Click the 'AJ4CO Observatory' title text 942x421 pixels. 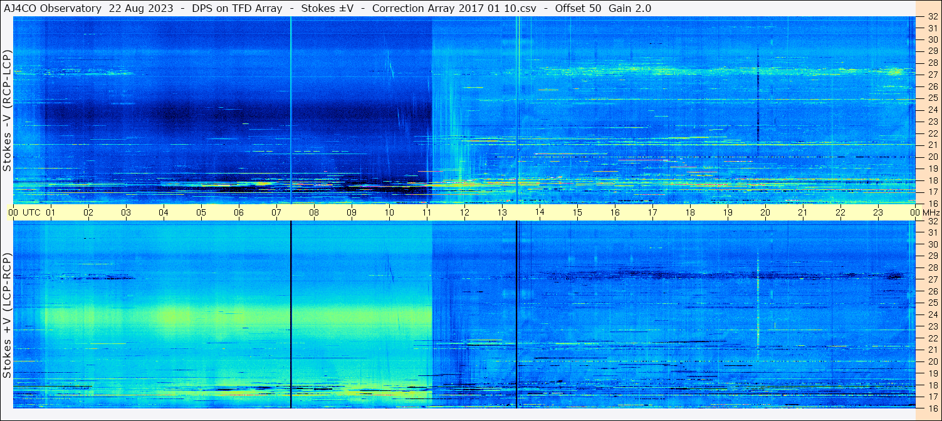coord(53,8)
